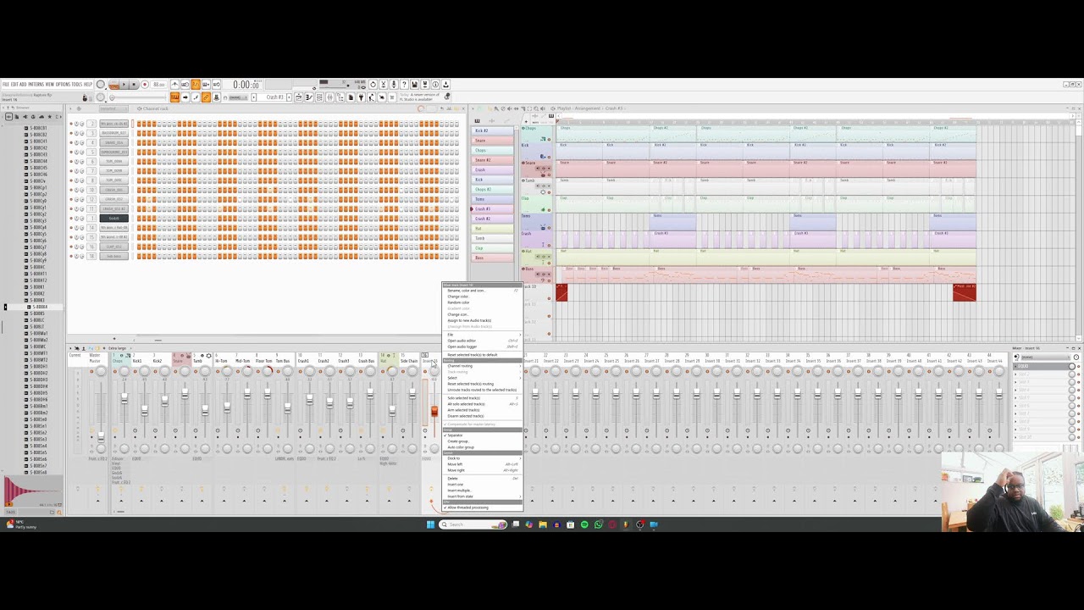Viewport: 1084px width, 610px height.
Task: Click the download arrow icon in top toolbar
Action: [x=445, y=84]
